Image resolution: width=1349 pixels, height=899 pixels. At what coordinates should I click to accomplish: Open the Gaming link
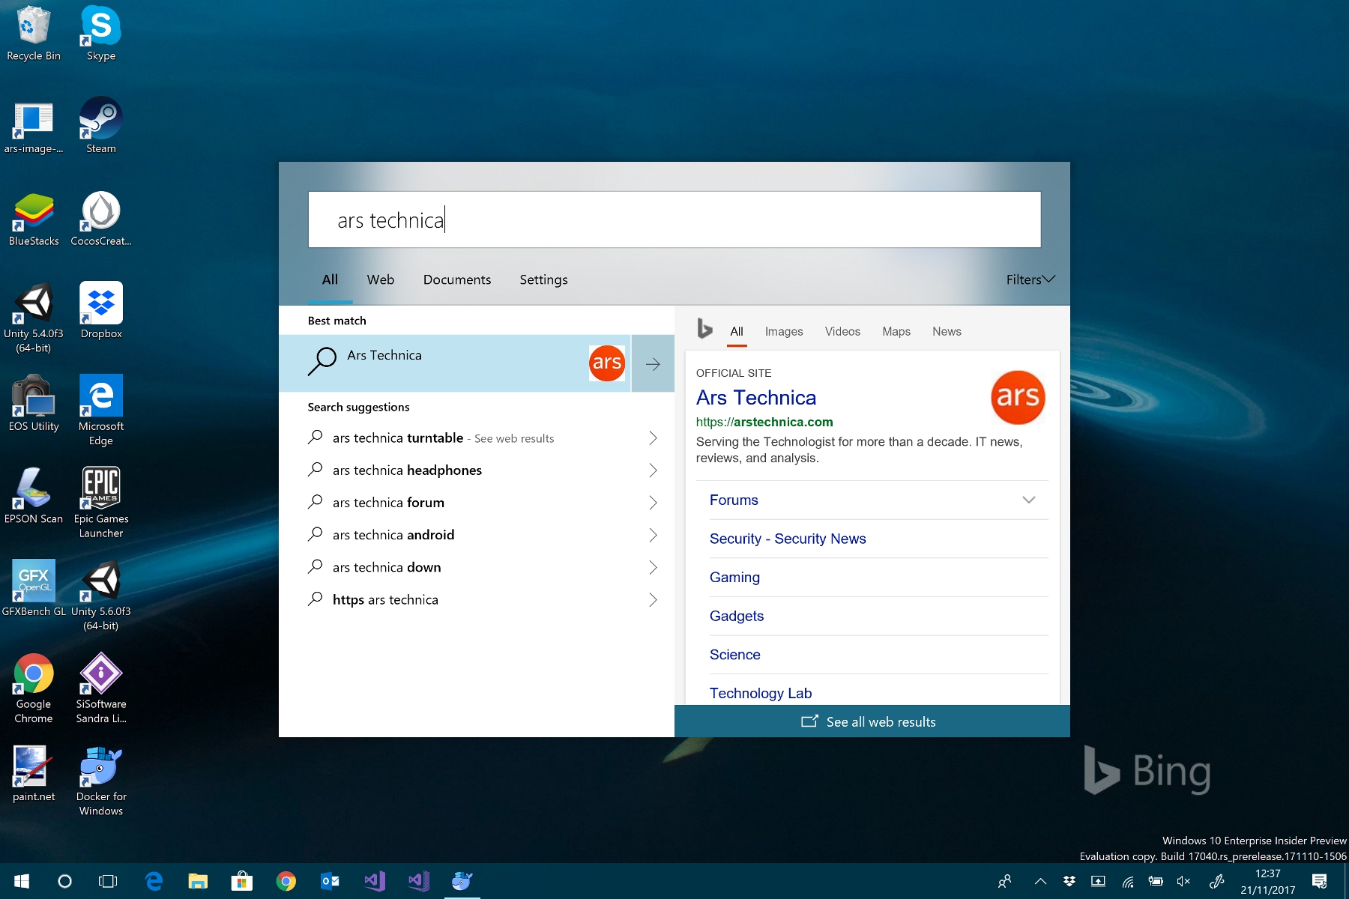734,578
